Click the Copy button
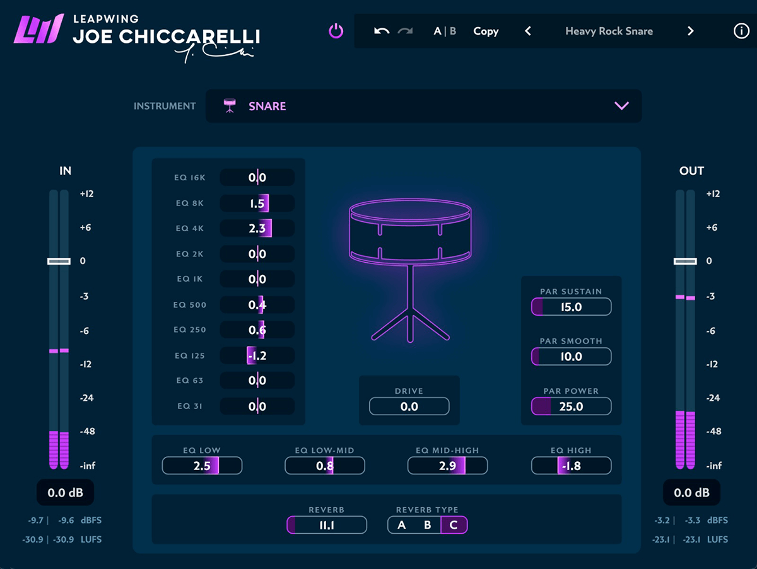757x569 pixels. point(486,31)
